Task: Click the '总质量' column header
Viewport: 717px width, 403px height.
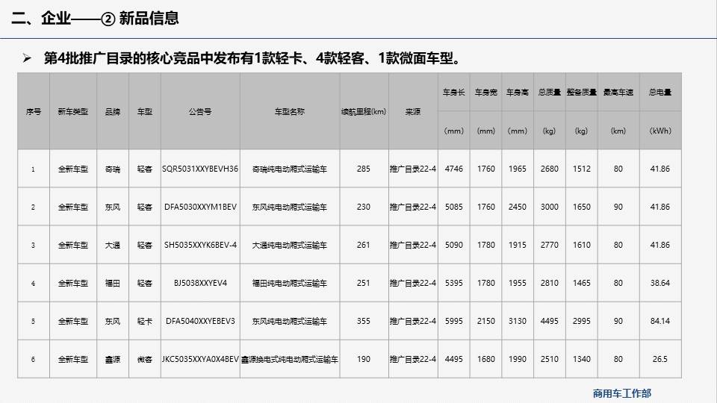Action: point(549,93)
